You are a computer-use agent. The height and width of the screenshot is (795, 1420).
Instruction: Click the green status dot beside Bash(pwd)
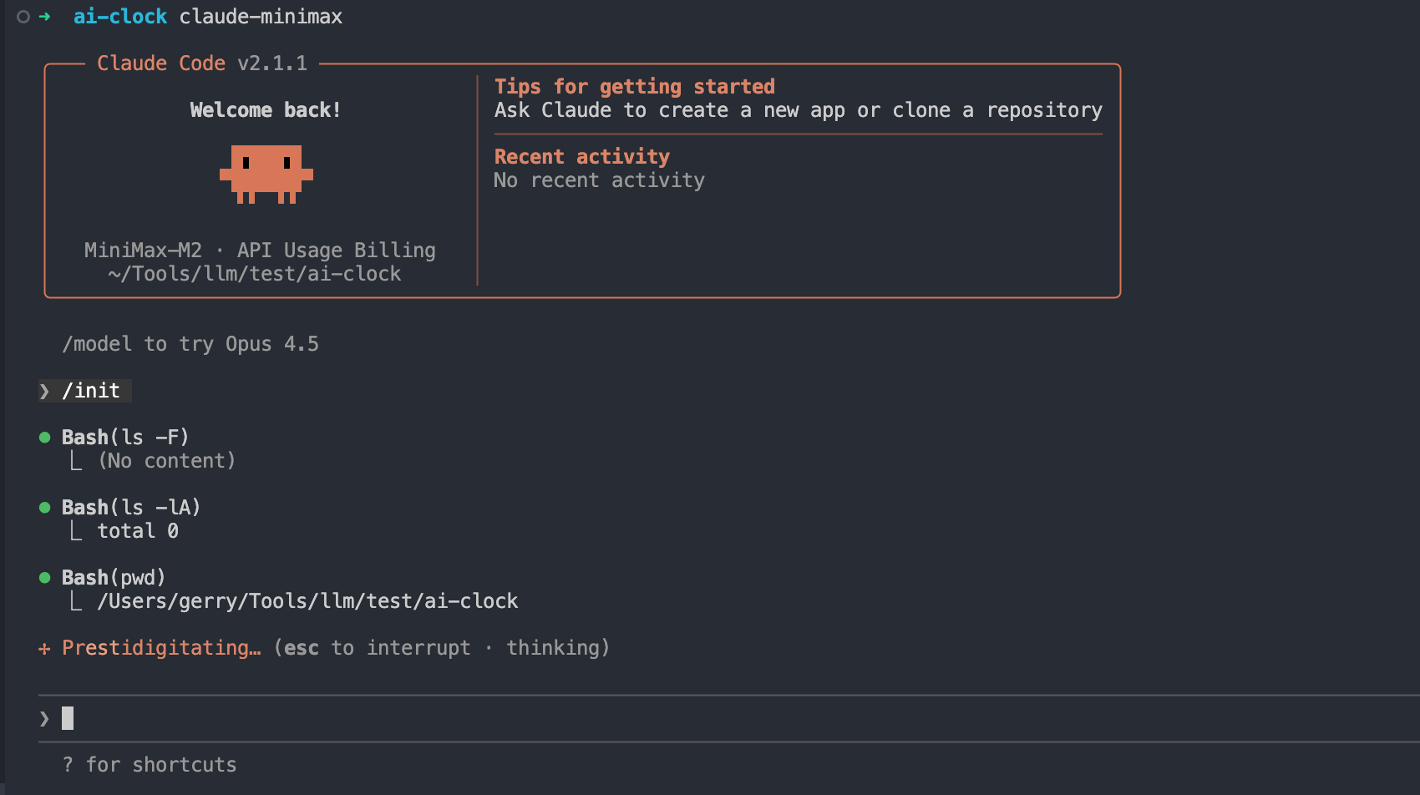(45, 578)
